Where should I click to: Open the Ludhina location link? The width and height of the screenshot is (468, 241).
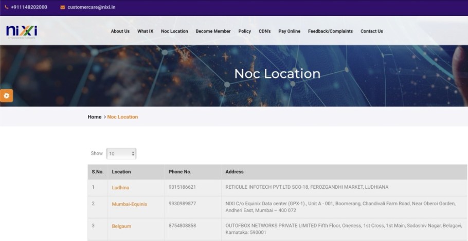point(120,188)
